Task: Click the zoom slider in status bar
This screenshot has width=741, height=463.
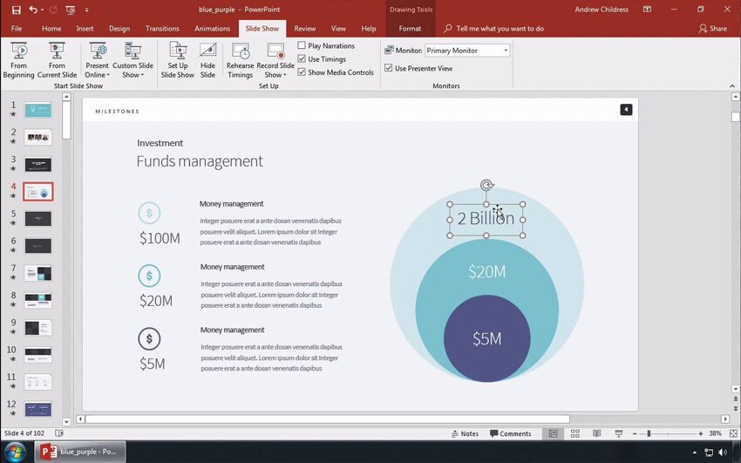Action: 649,433
